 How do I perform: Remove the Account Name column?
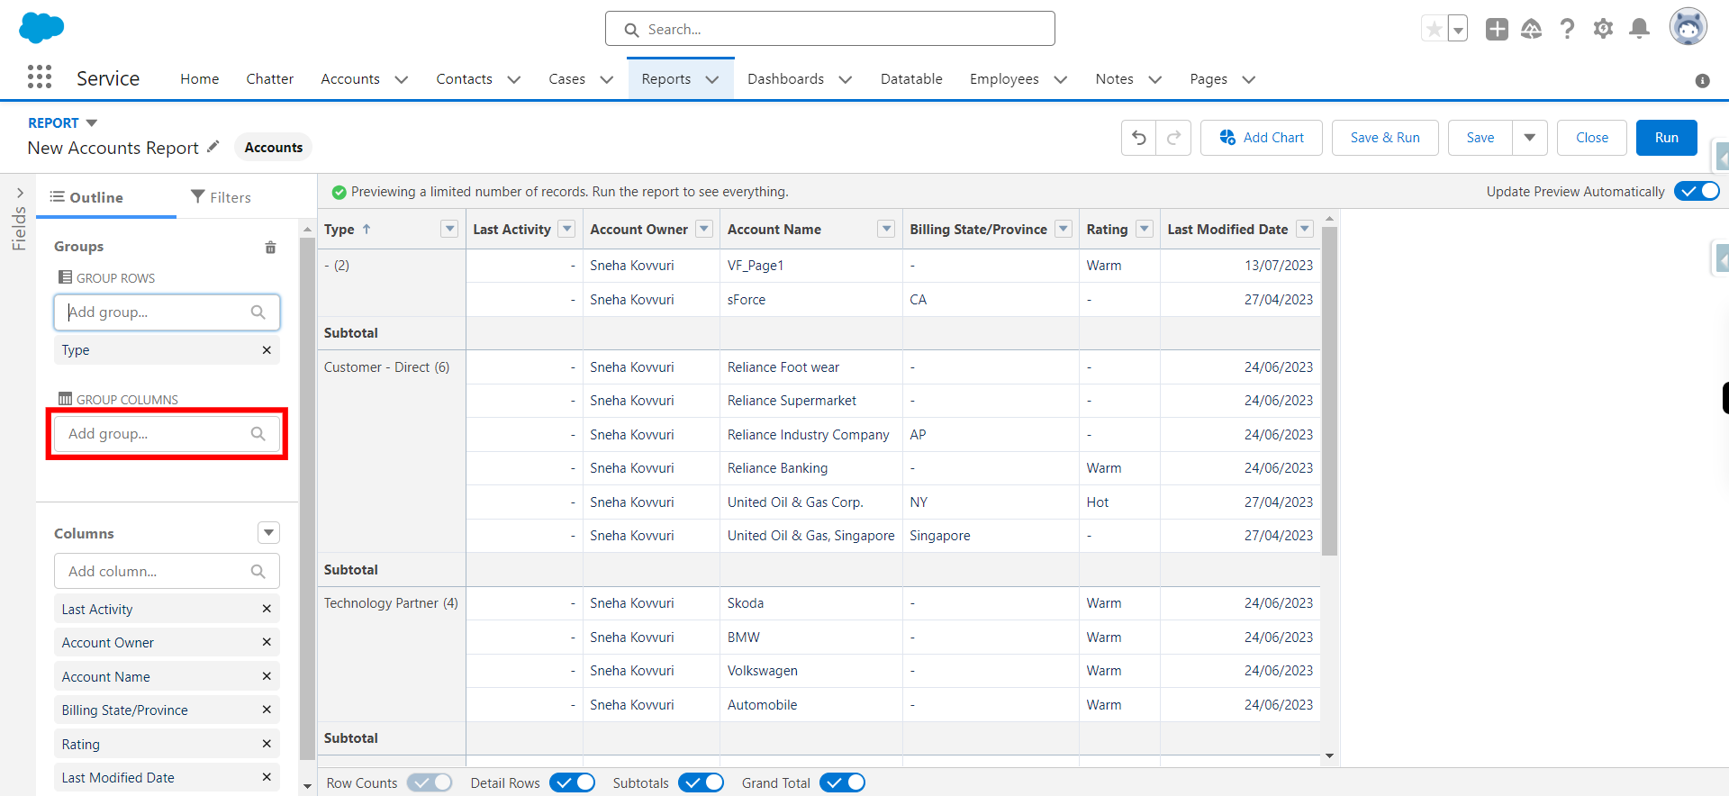[x=267, y=676]
